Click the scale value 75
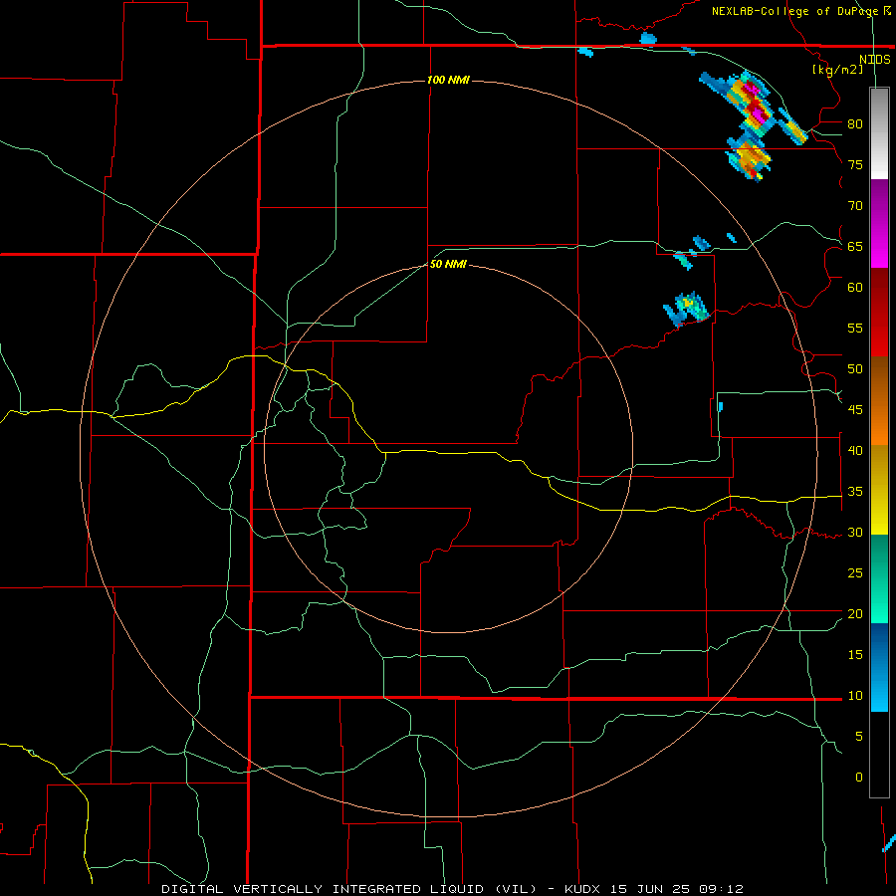Image resolution: width=896 pixels, height=896 pixels. click(855, 165)
